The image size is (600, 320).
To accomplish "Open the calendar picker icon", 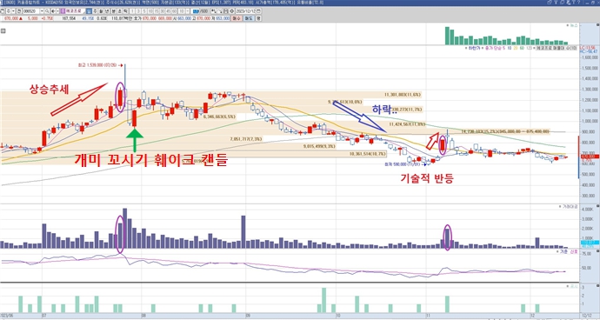I will pos(258,11).
